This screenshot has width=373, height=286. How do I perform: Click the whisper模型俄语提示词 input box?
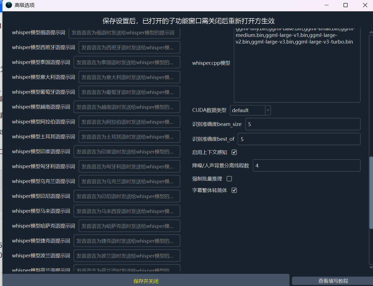pos(125,32)
